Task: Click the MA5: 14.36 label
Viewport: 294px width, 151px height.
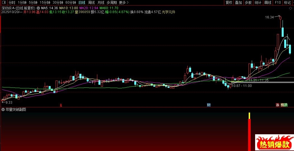Action: coord(50,8)
